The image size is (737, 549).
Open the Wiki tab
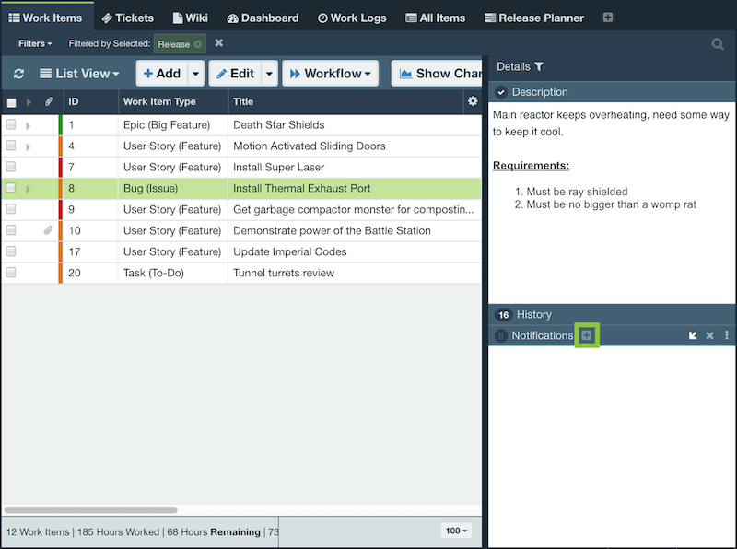(x=191, y=18)
